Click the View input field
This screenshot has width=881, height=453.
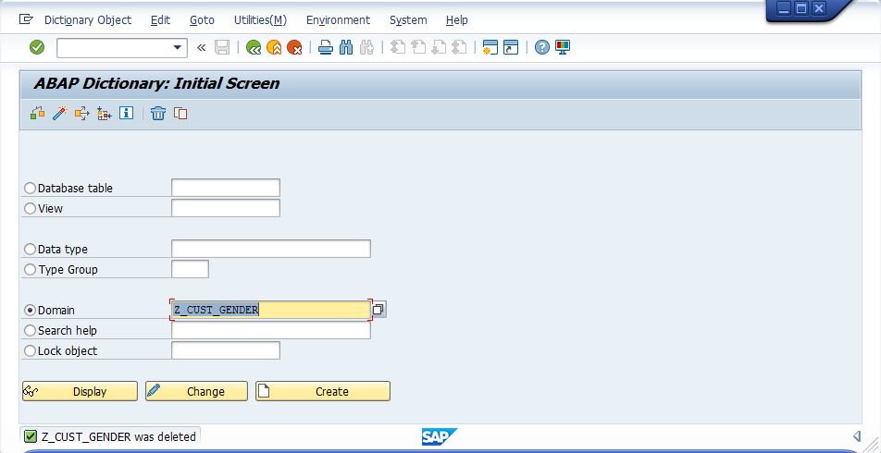[x=225, y=208]
